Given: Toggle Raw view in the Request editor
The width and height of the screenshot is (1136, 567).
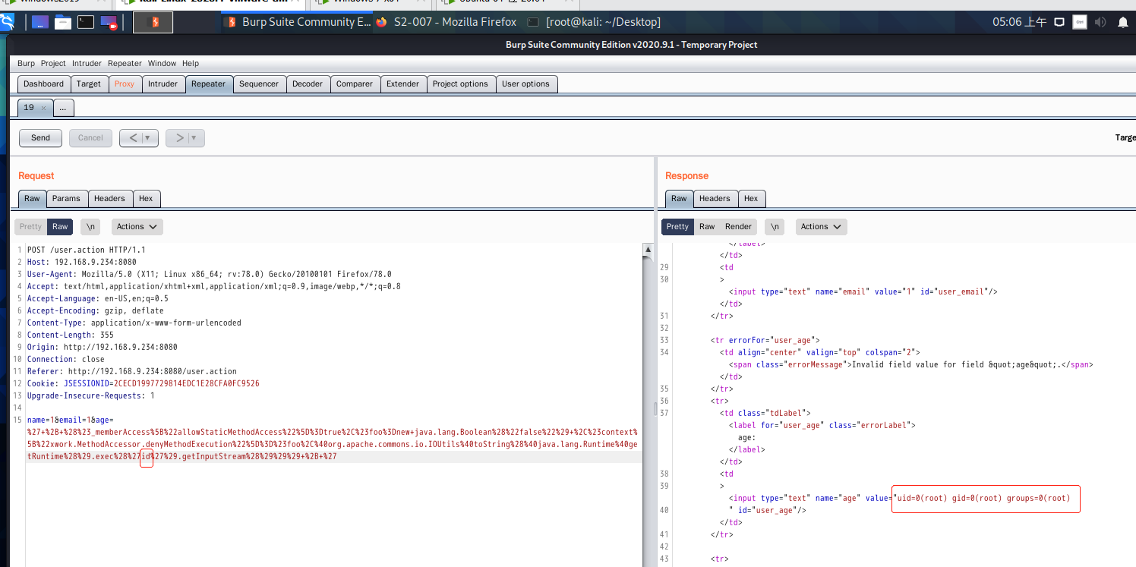Looking at the screenshot, I should click(x=60, y=226).
